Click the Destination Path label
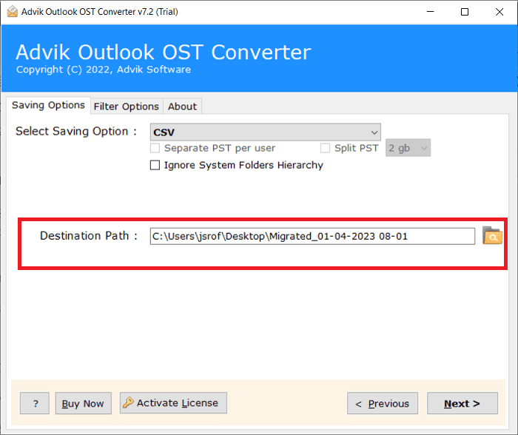 89,236
